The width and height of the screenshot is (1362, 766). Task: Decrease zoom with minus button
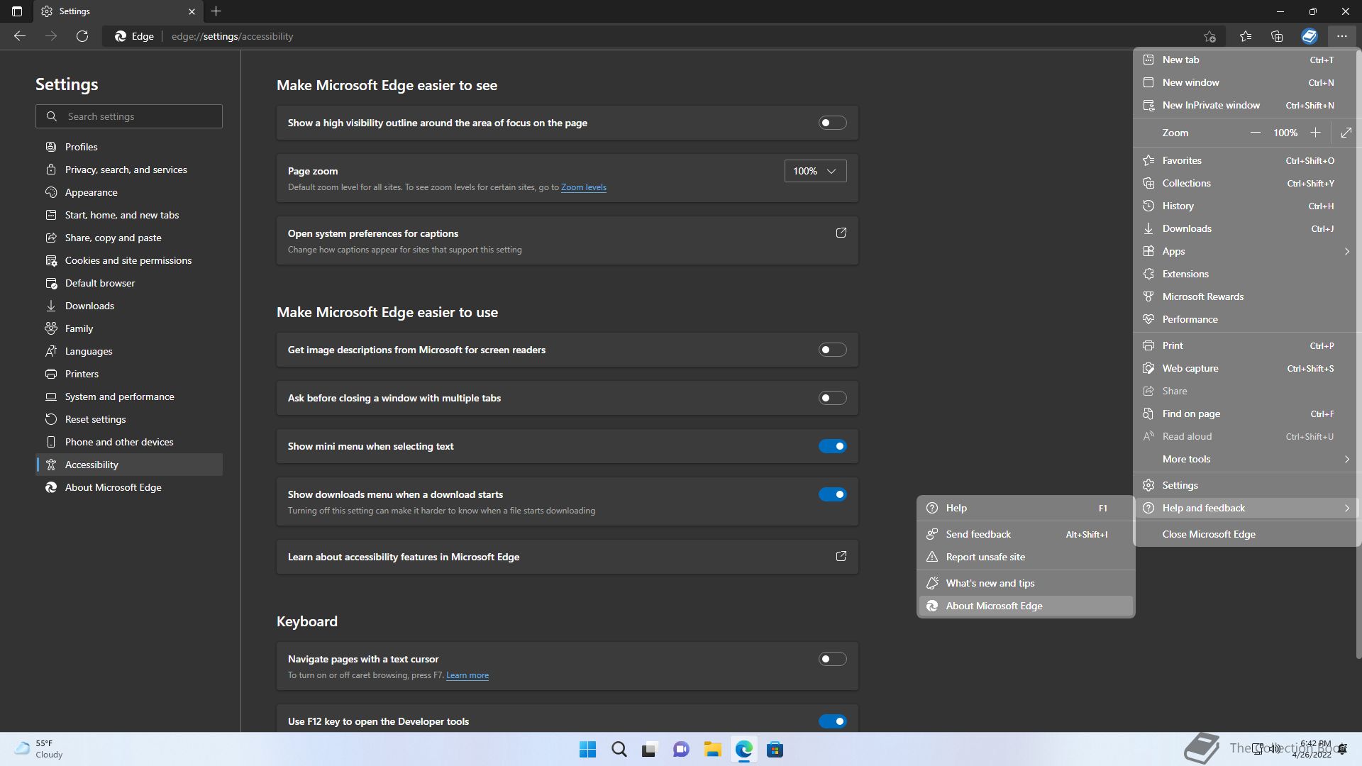pos(1255,133)
